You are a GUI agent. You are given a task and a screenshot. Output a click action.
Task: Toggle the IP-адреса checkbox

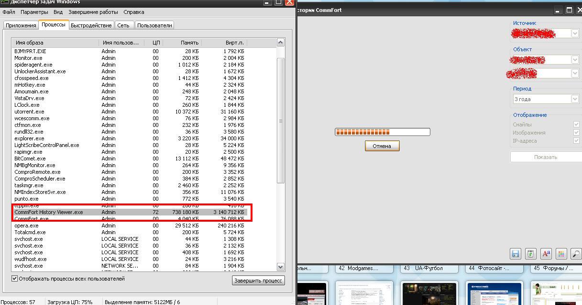pos(576,141)
